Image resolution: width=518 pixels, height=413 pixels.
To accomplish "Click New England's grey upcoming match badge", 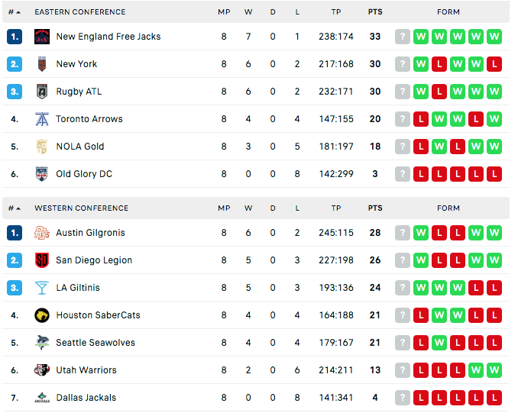I will point(403,37).
